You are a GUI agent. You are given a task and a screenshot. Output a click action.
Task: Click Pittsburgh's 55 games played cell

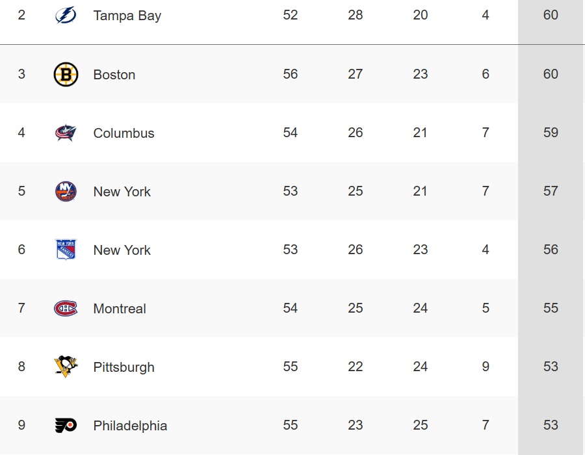click(x=291, y=366)
